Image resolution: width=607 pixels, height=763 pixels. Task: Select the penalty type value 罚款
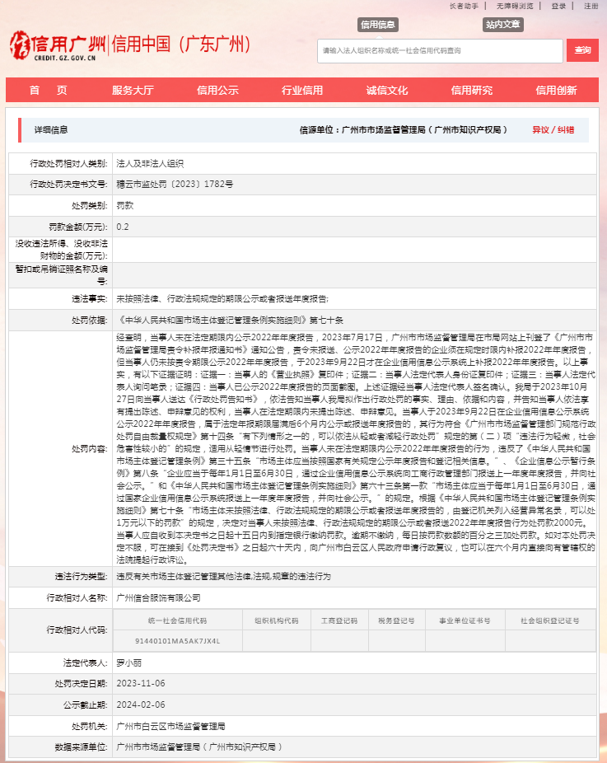point(124,205)
